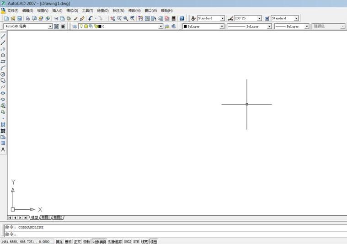
Task: Select the Gradient fill tool
Action: point(3,131)
